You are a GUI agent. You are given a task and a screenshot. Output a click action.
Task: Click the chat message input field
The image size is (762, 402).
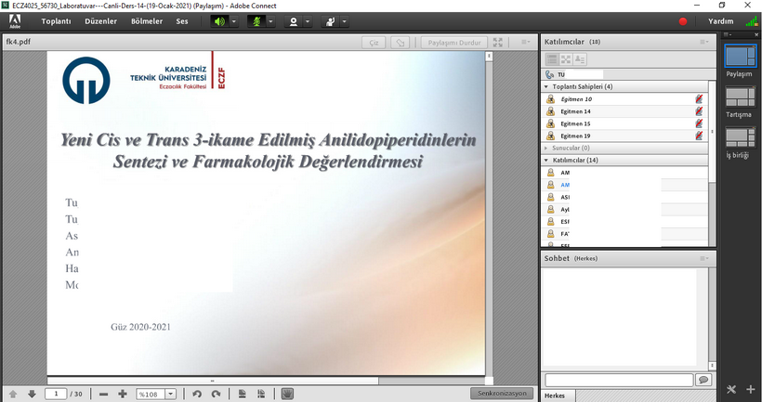coord(618,380)
